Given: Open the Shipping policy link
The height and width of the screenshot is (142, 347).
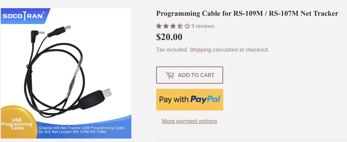Looking at the screenshot, I should (200, 50).
